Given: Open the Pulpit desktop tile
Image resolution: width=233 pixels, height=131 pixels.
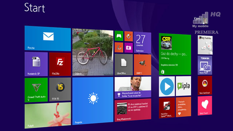Looking at the screenshot, I should coord(48,115).
